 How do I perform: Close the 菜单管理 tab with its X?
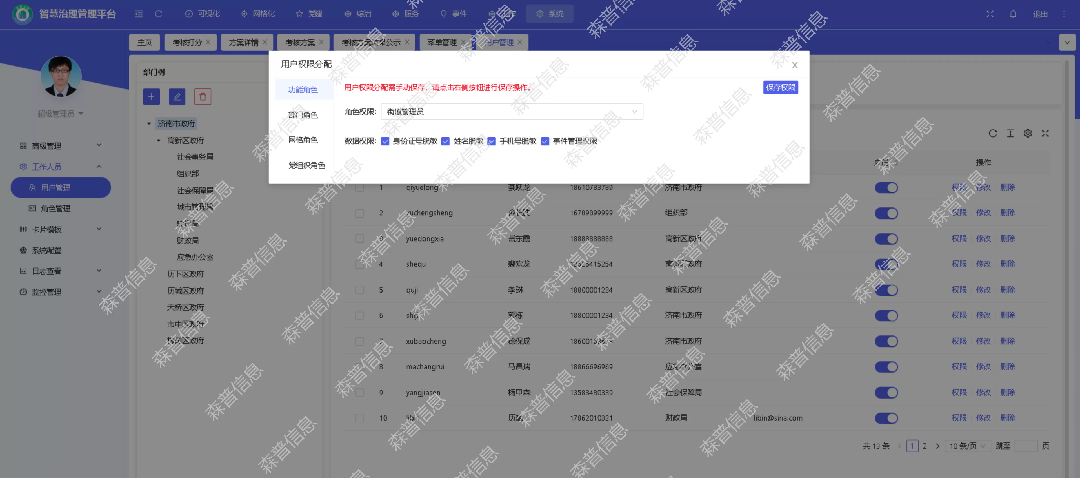[x=463, y=42]
